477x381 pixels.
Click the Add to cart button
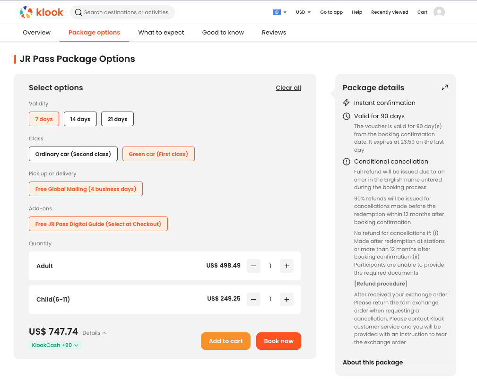click(x=225, y=341)
